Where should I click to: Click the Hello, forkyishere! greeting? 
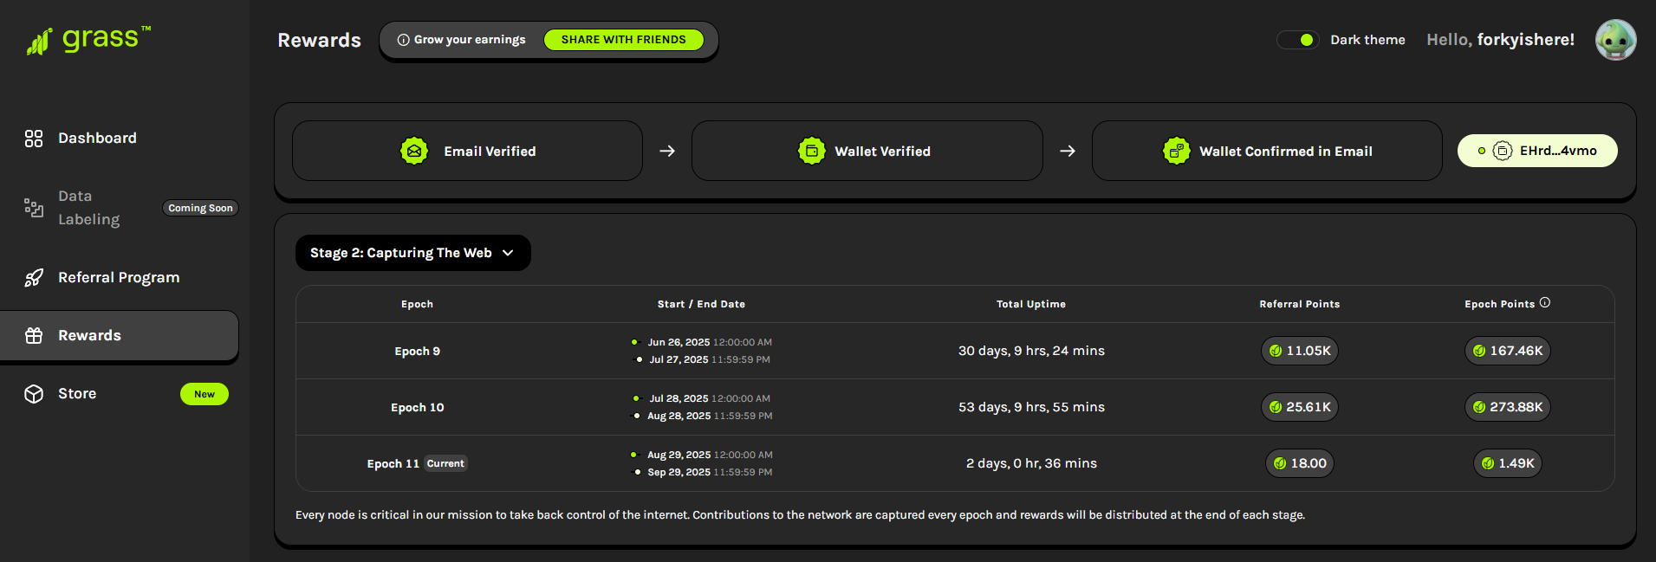tap(1501, 40)
